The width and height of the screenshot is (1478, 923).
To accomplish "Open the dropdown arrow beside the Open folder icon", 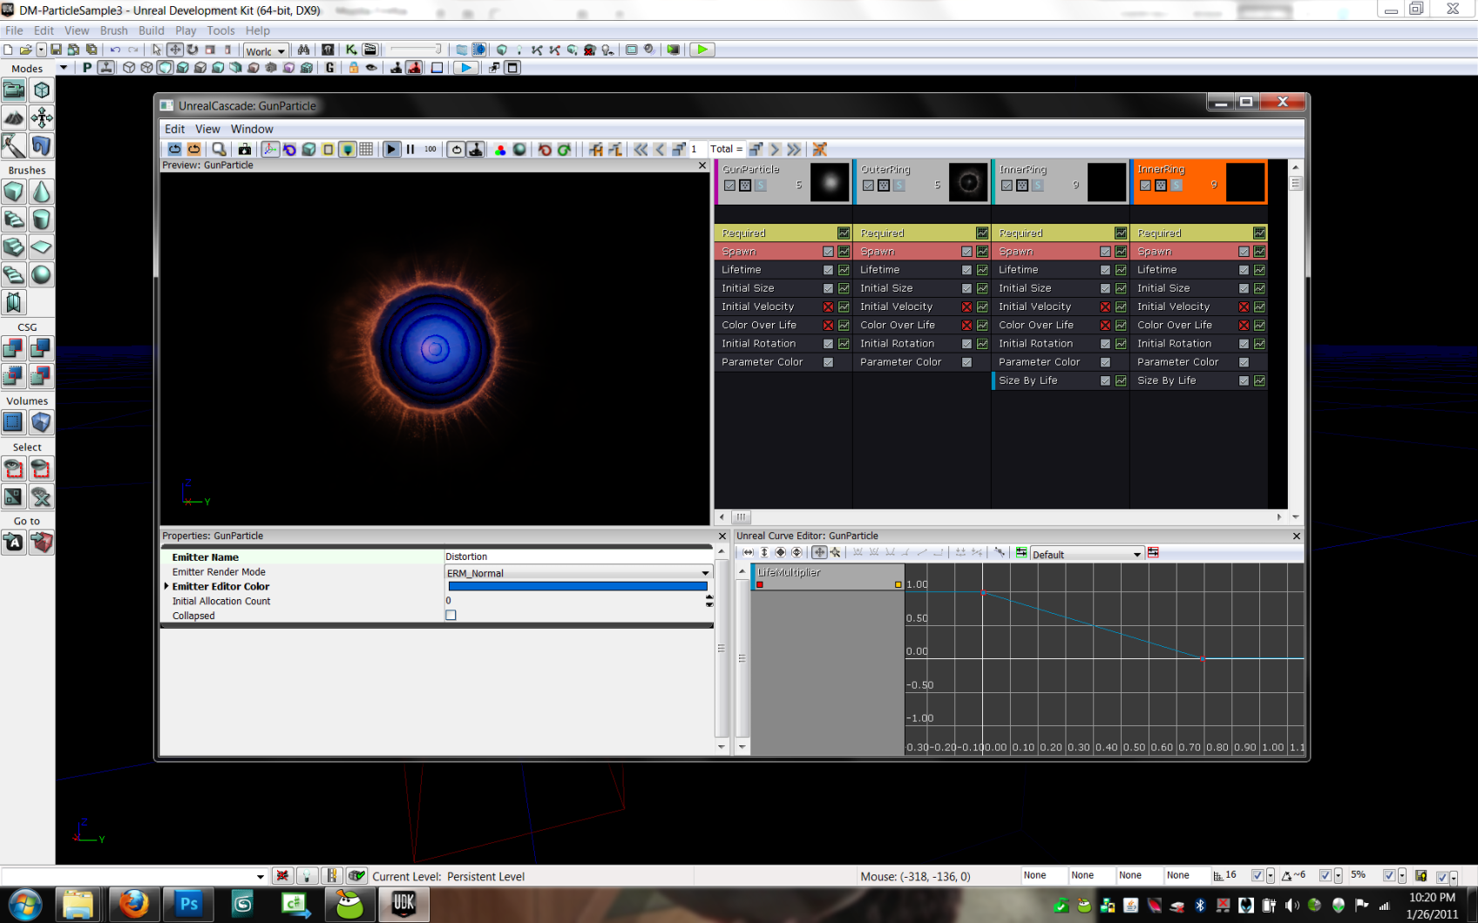I will click(41, 50).
